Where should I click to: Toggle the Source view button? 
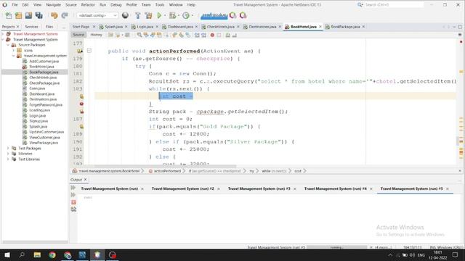pyautogui.click(x=78, y=35)
